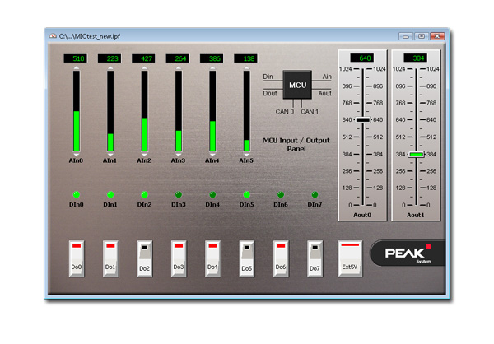494x344 pixels.
Task: Toggle the Ext5V power switch
Action: click(x=349, y=257)
